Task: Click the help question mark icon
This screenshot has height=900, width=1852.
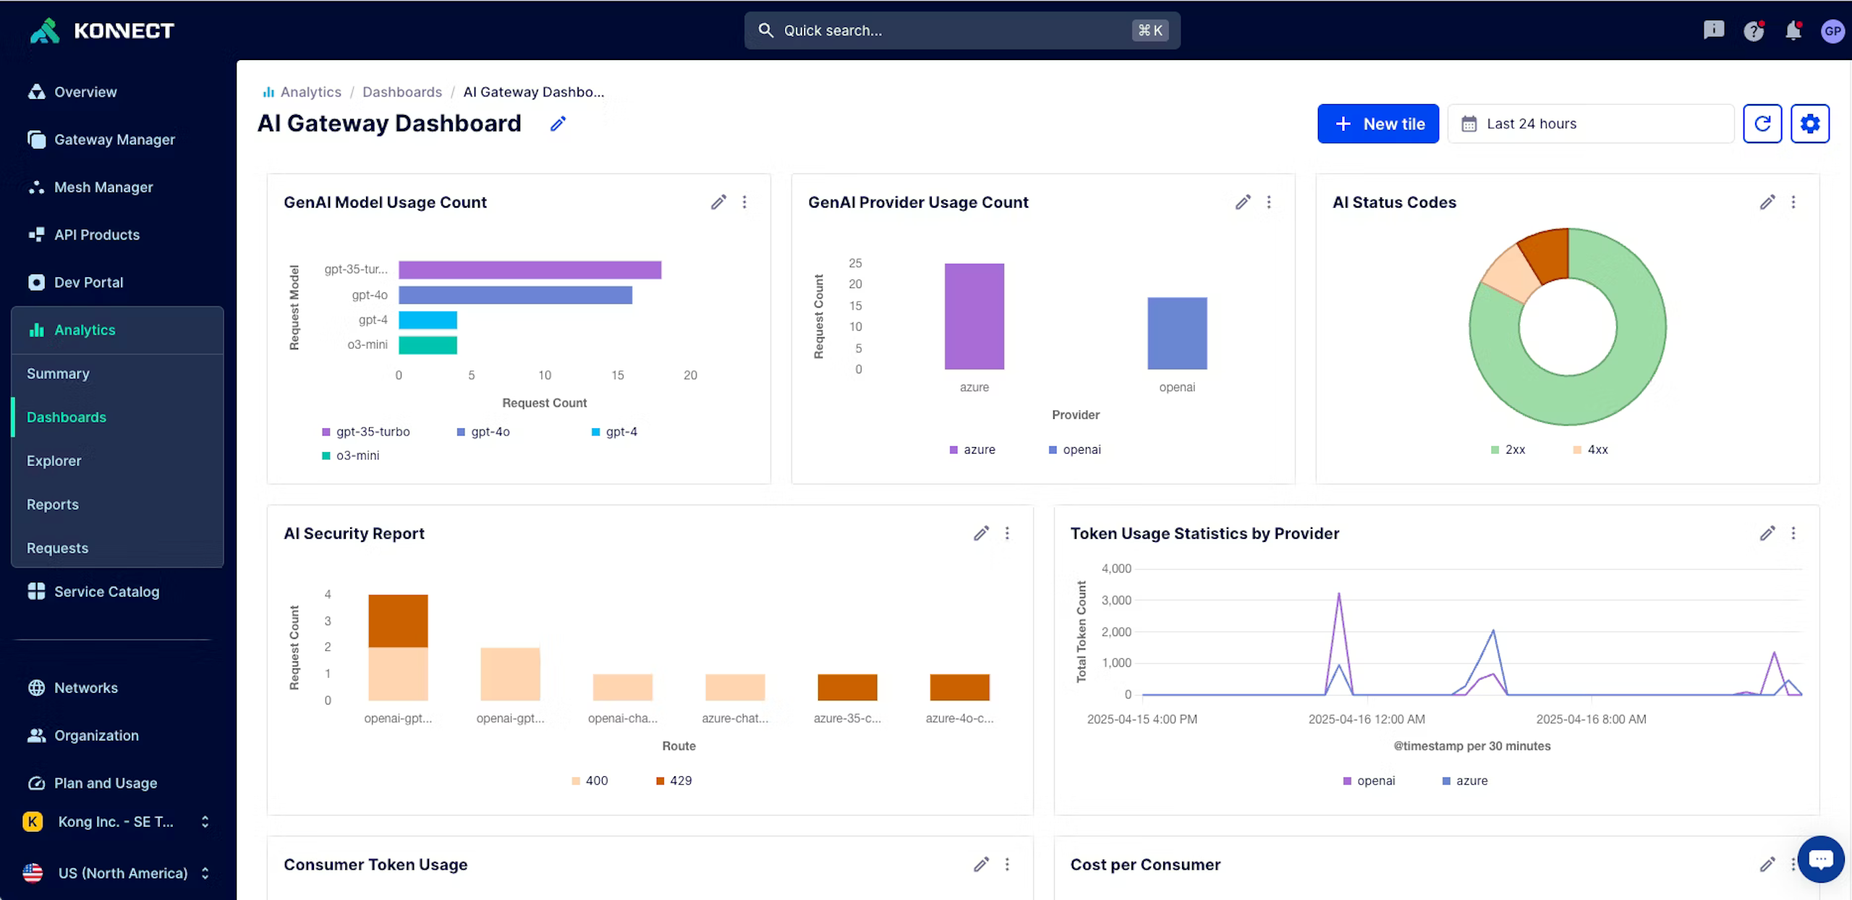Action: coord(1753,30)
